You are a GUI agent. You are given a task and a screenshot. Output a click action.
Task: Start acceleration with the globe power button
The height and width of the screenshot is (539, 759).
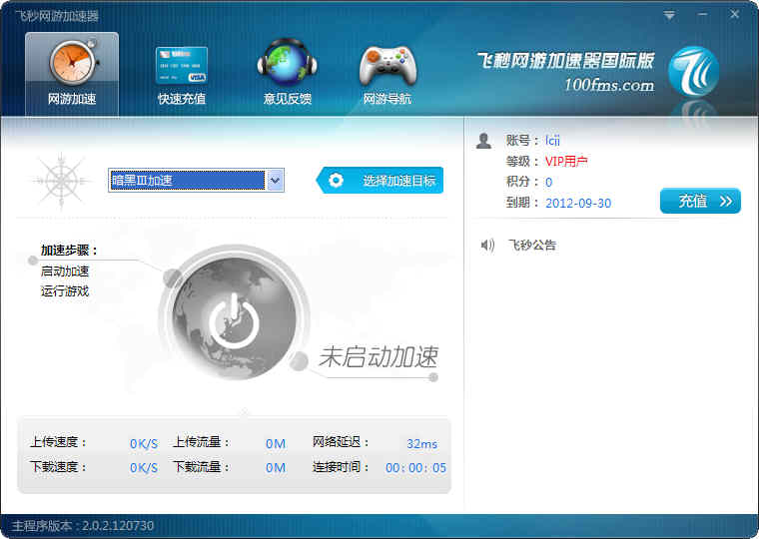tap(235, 318)
